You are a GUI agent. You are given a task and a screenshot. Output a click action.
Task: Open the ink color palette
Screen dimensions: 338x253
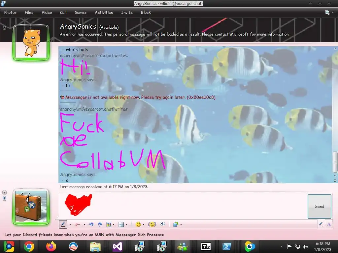click(x=109, y=224)
